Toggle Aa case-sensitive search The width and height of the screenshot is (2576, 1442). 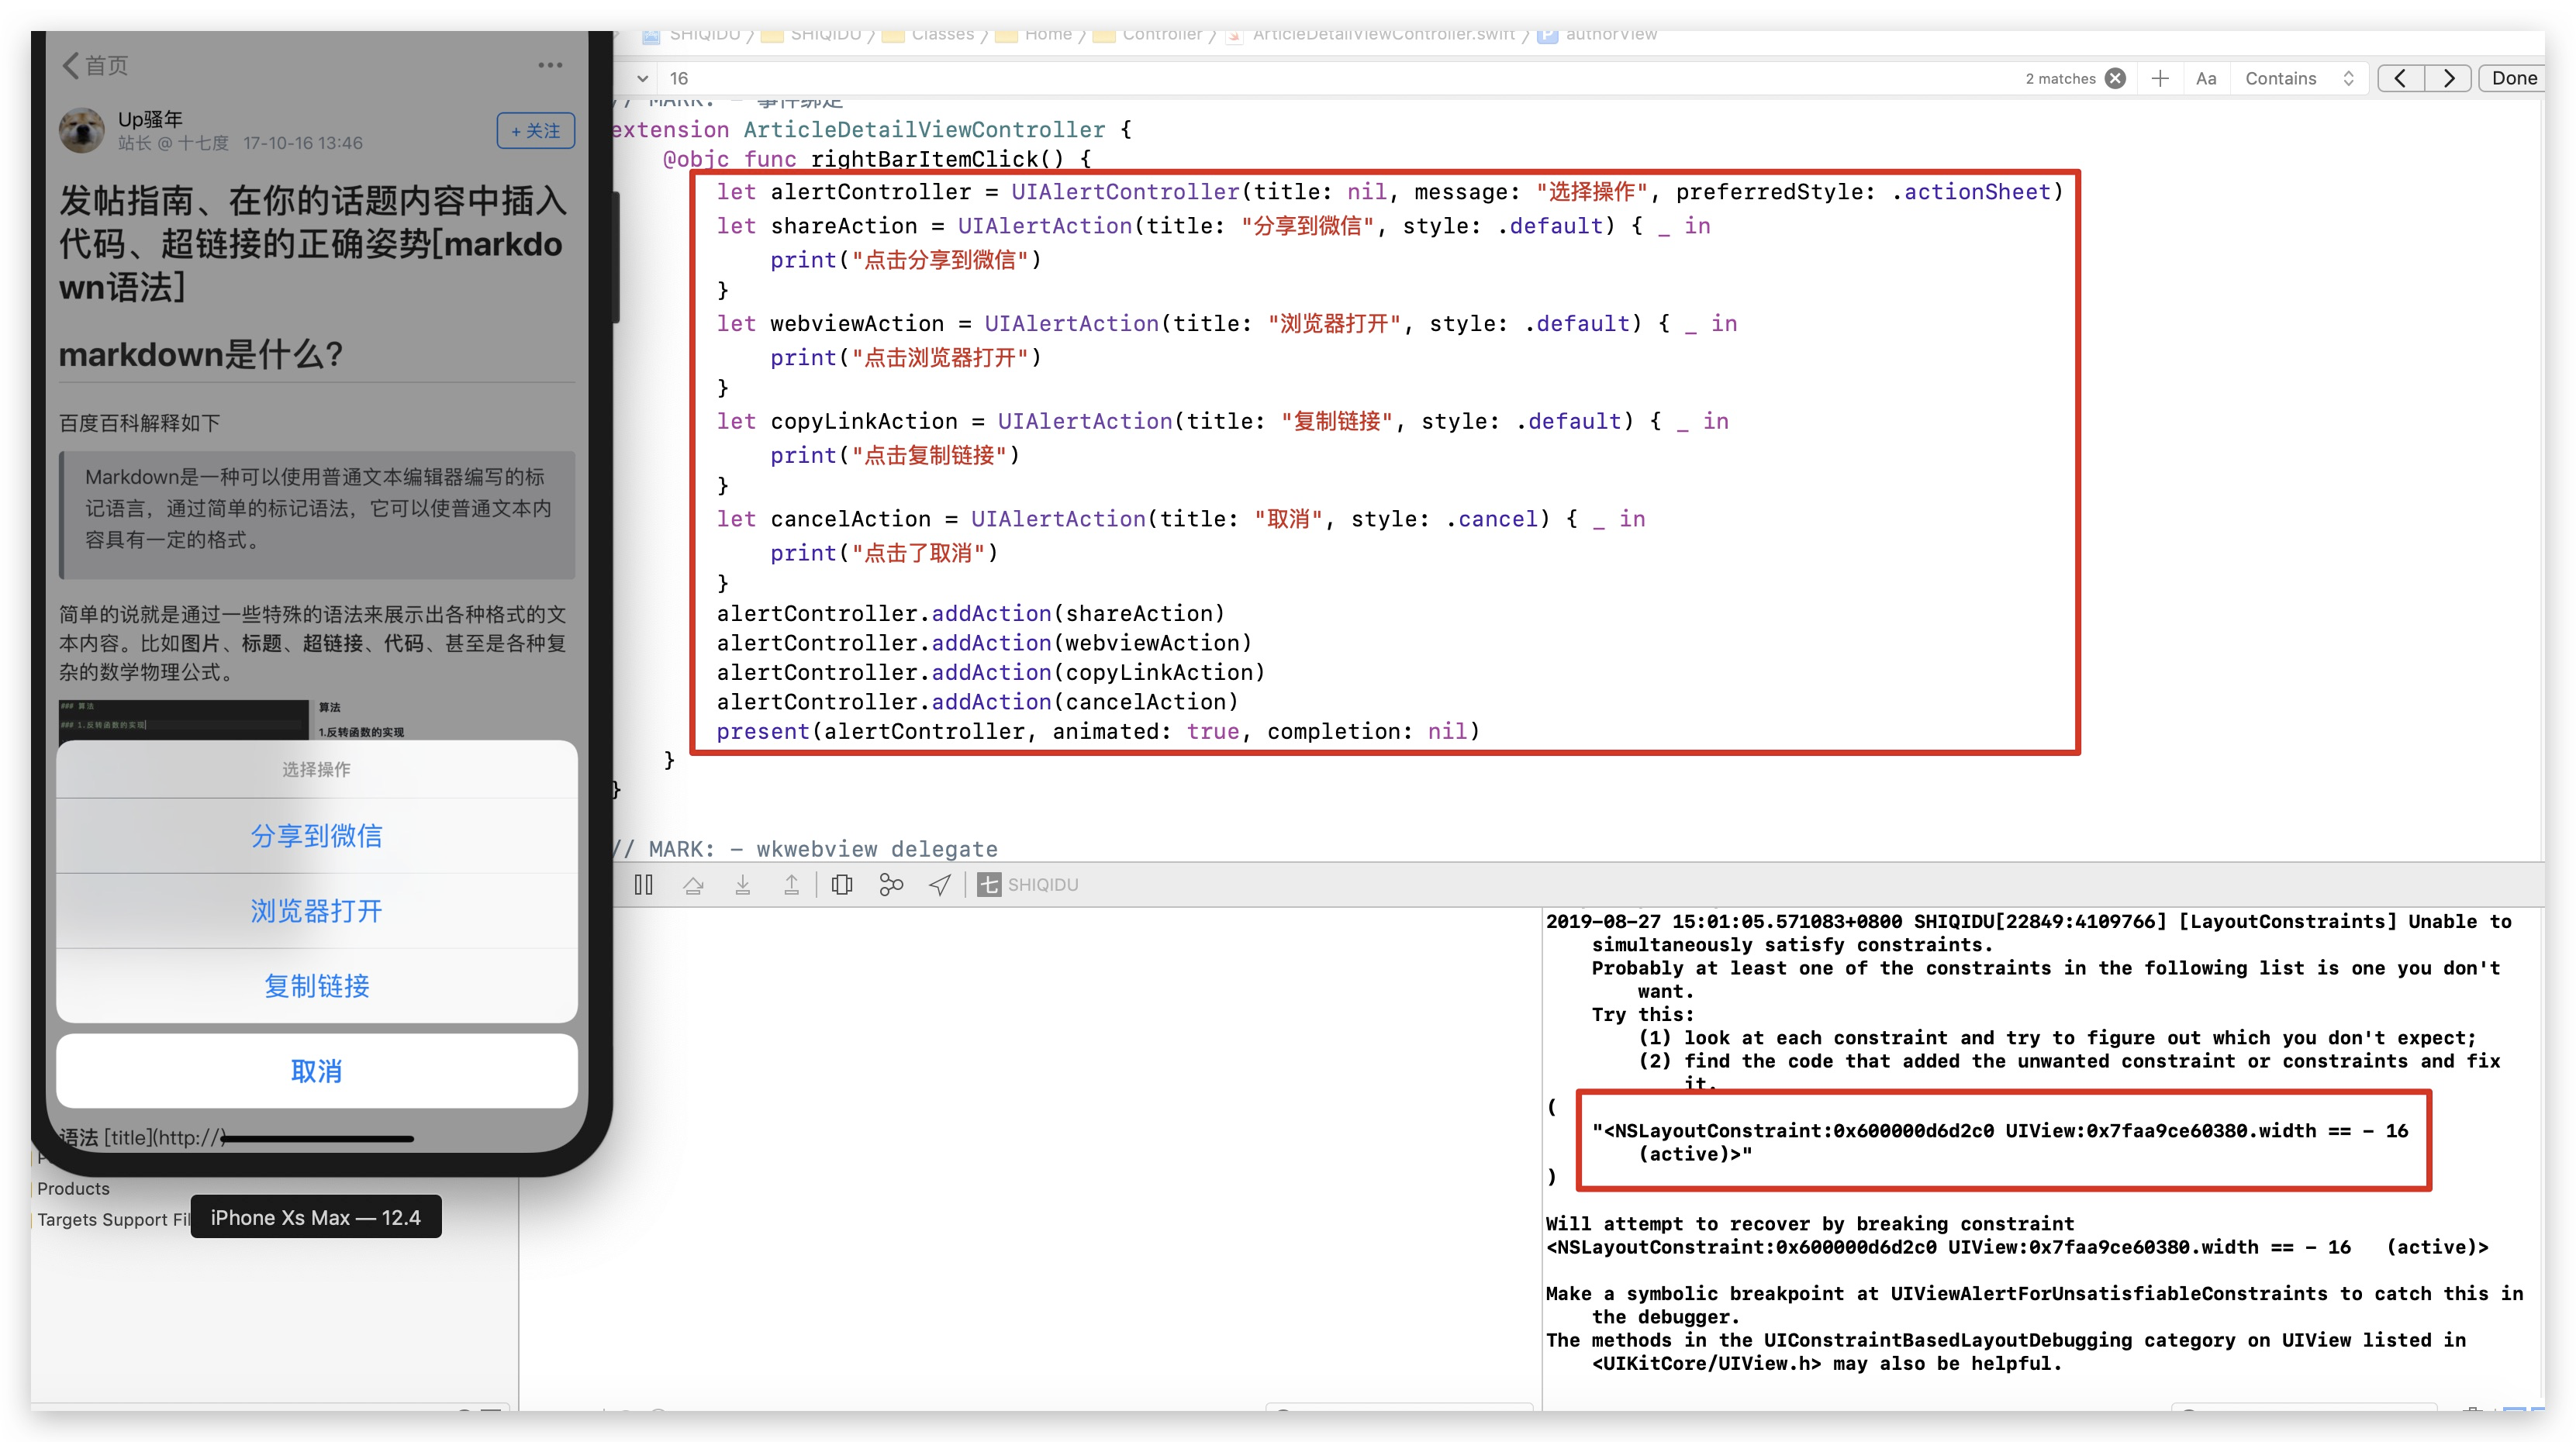click(x=2206, y=78)
